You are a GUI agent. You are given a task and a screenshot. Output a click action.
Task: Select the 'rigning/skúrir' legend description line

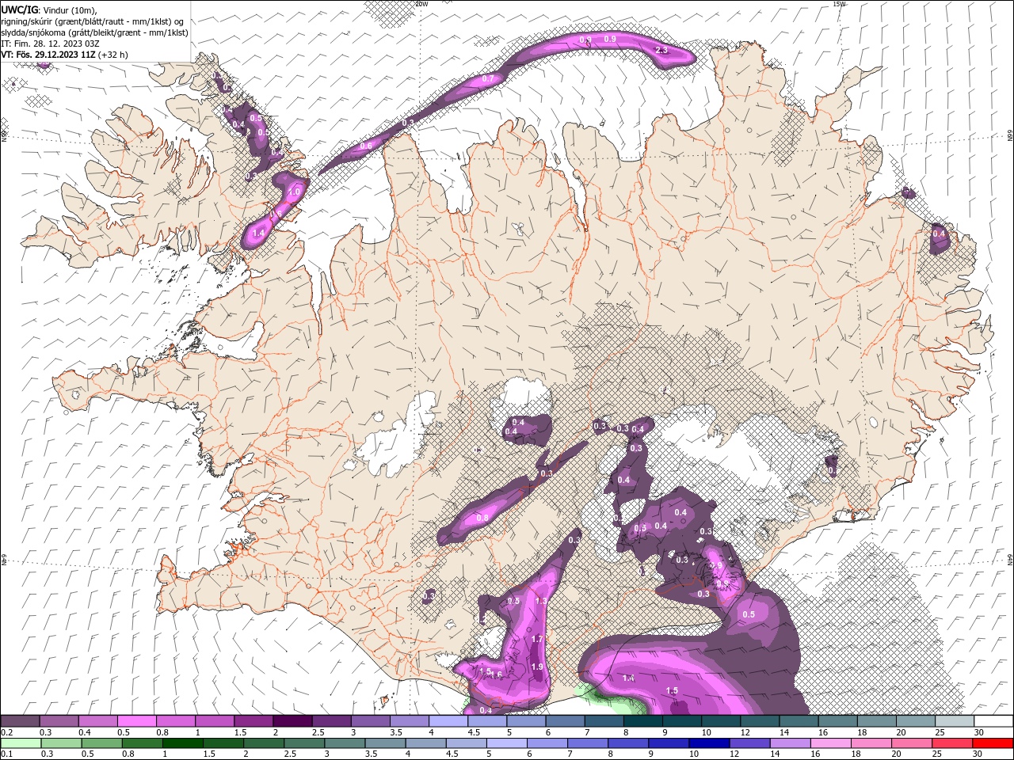click(92, 21)
